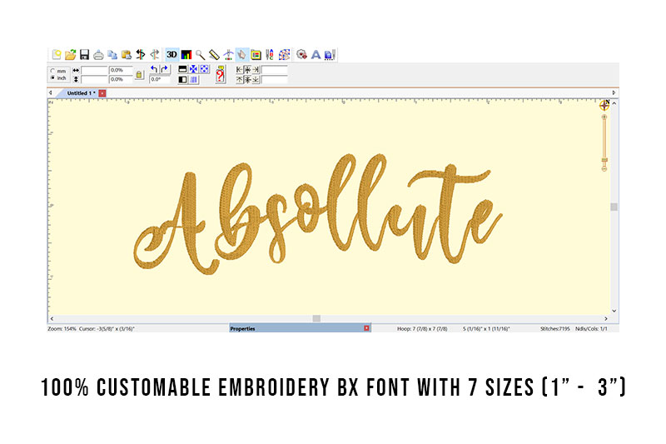Click the width dimension input field
The height and width of the screenshot is (444, 666).
tap(94, 70)
